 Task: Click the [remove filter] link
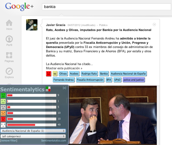[9, 140]
